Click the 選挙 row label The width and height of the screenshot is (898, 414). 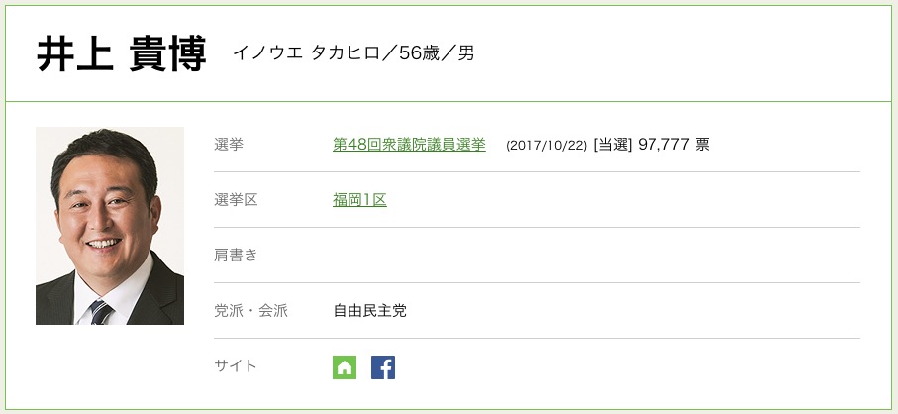click(229, 145)
